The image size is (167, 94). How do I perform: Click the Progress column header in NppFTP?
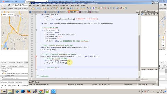coord(150,69)
